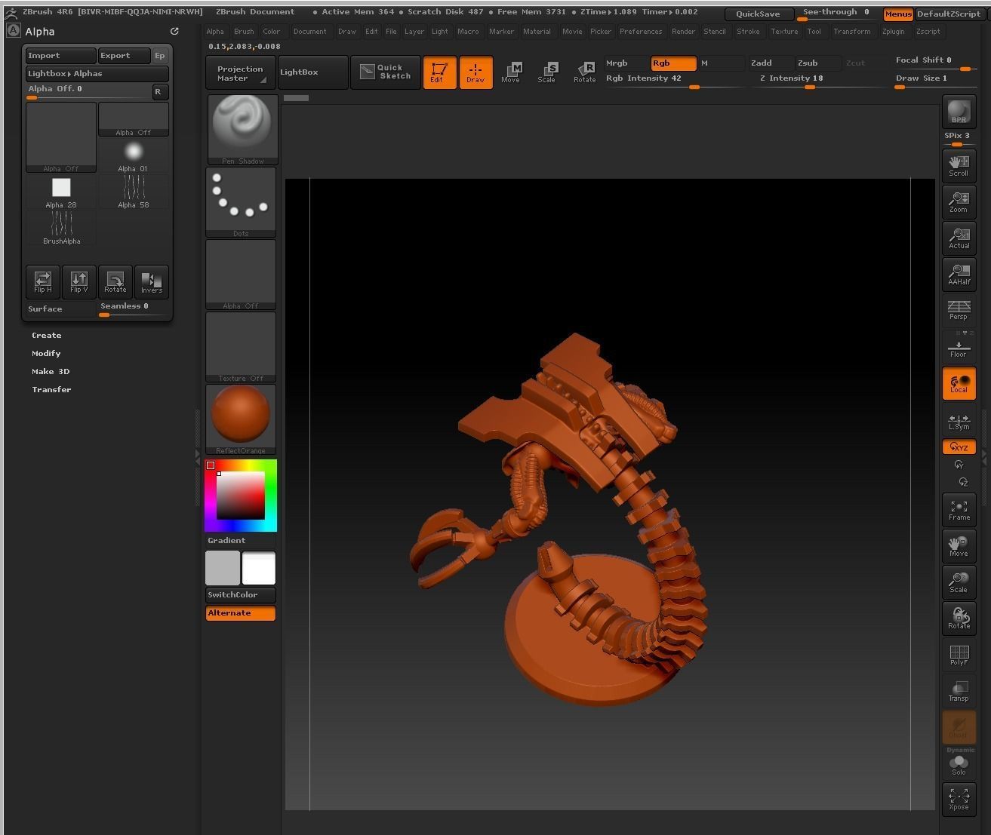Open the Preferences menu
The image size is (991, 835).
[x=641, y=32]
